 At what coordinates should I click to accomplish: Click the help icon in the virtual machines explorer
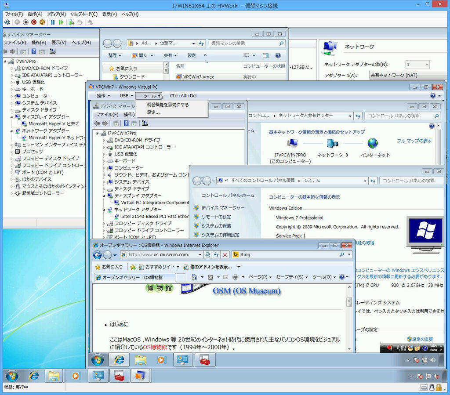tap(278, 55)
